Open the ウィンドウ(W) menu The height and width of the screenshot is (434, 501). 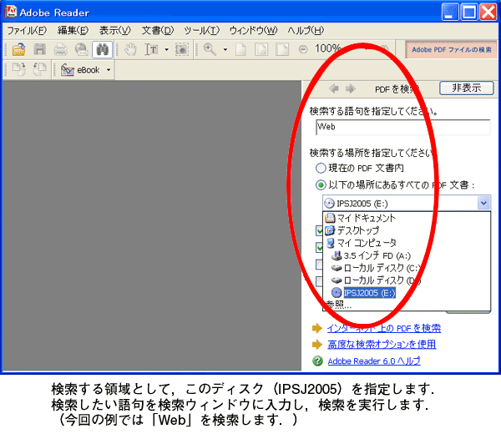(x=253, y=31)
